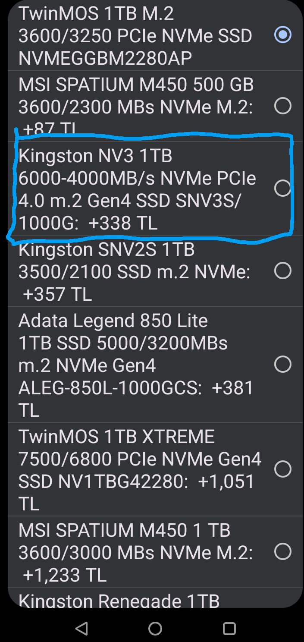Tap the +1,051 TL price text

pyautogui.click(x=226, y=482)
